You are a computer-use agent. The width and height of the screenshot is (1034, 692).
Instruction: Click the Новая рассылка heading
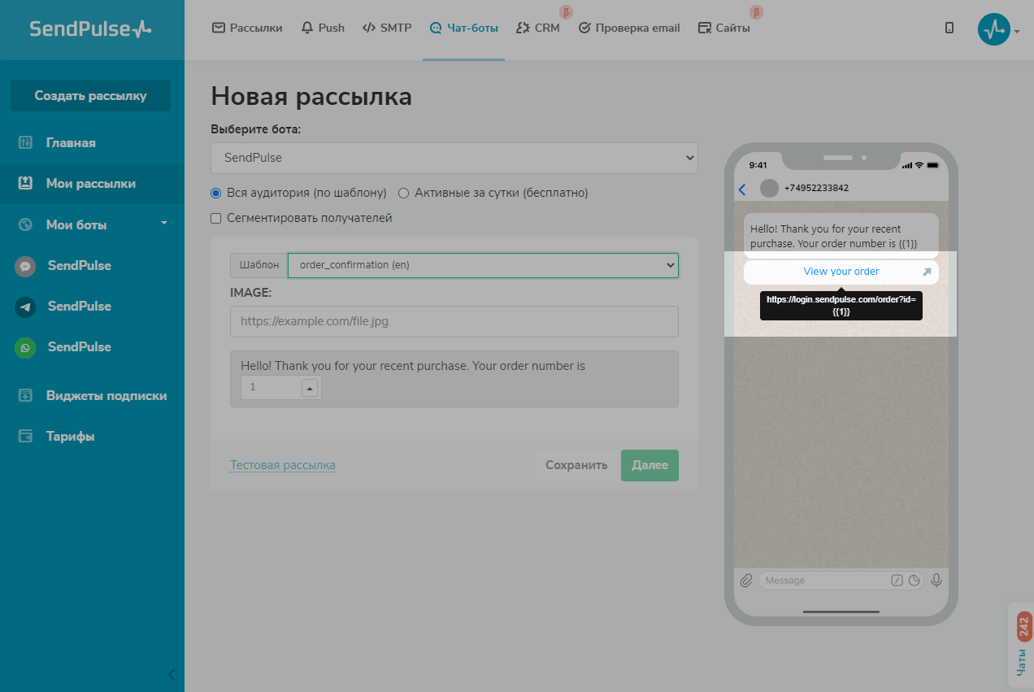pyautogui.click(x=311, y=96)
